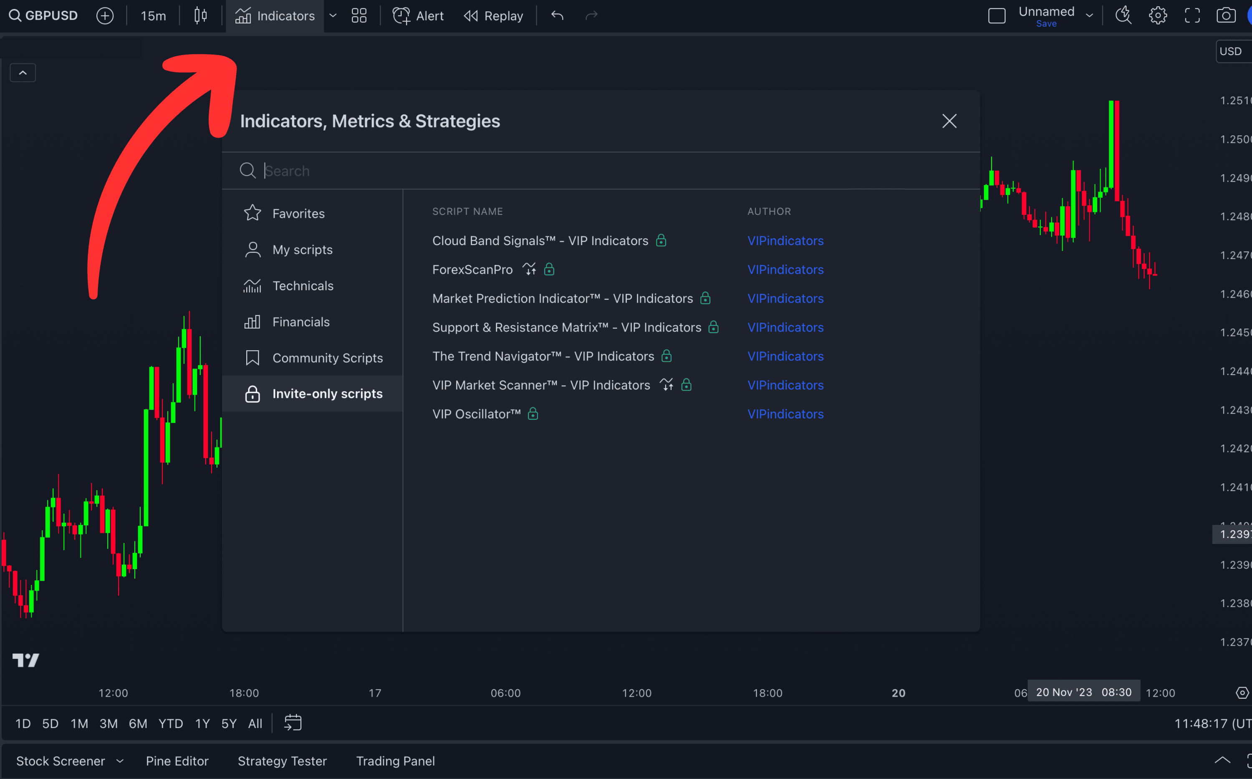Add Cloud Band Signals™ script to chart
Image resolution: width=1252 pixels, height=779 pixels.
[540, 241]
